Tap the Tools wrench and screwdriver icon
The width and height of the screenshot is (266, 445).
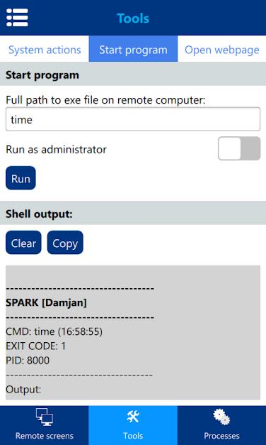coord(133,417)
